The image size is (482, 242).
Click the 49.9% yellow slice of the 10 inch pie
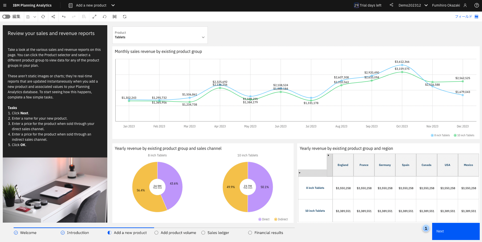[x=231, y=187]
